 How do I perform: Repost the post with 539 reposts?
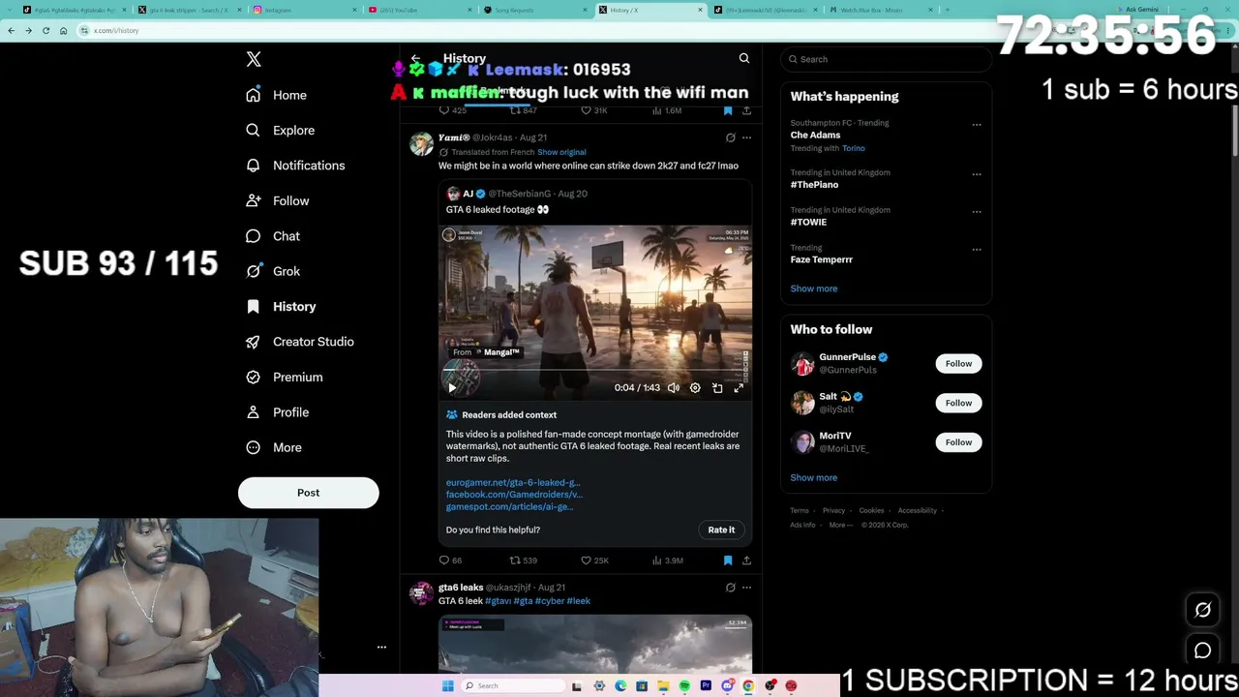pos(524,561)
